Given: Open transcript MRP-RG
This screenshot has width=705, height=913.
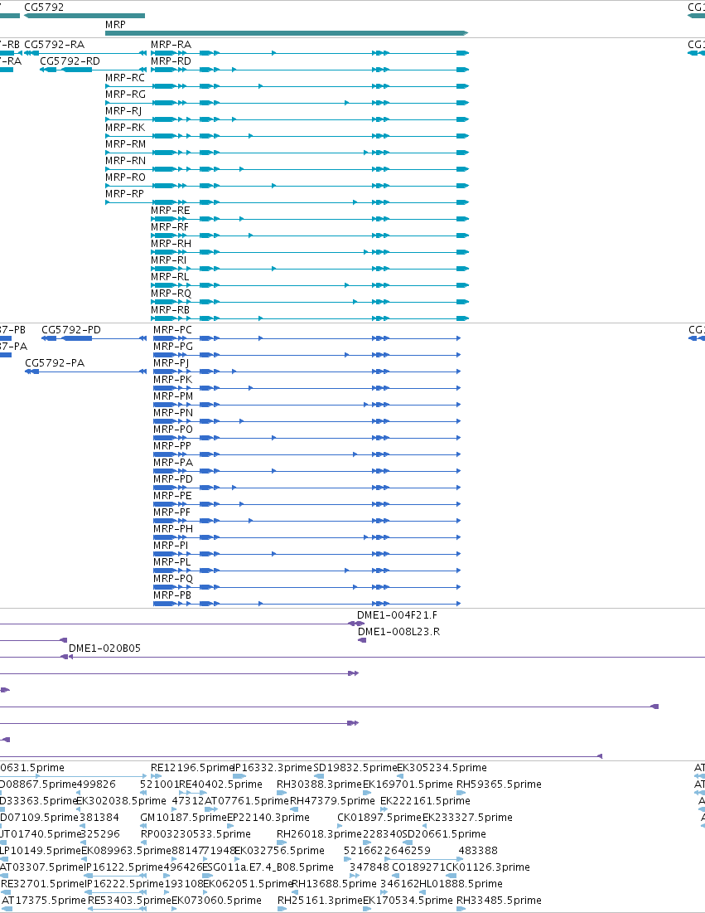Looking at the screenshot, I should tap(126, 95).
